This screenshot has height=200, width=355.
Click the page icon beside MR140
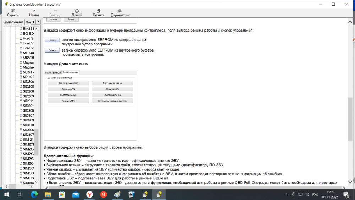pos(21,53)
